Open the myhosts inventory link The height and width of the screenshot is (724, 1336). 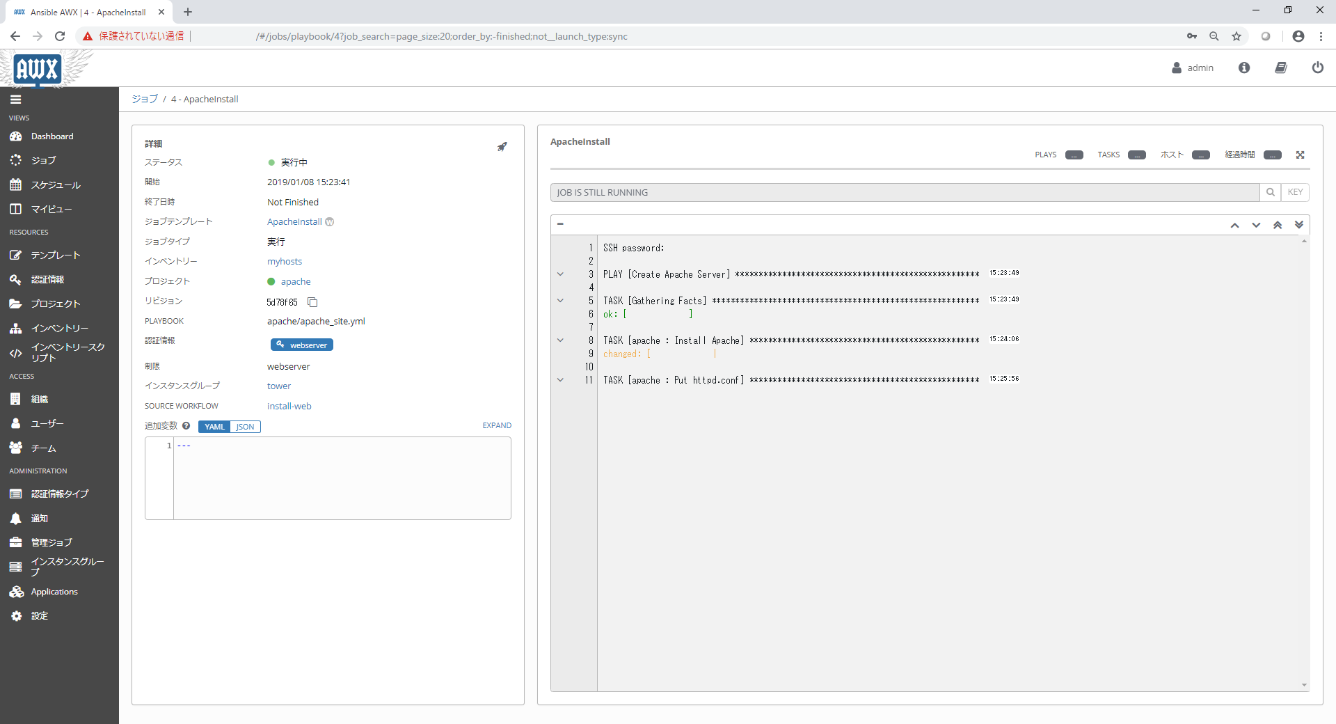(285, 262)
